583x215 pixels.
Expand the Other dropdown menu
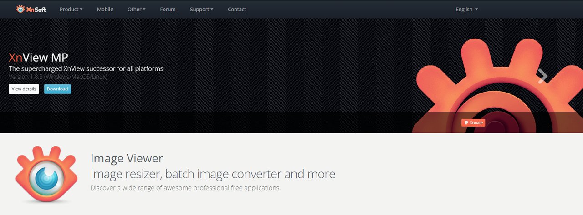[x=137, y=9]
